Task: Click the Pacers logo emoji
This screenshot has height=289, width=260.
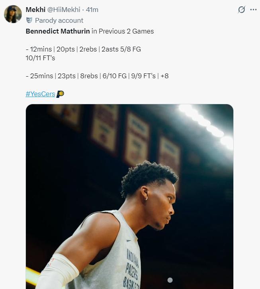Action: pyautogui.click(x=60, y=94)
